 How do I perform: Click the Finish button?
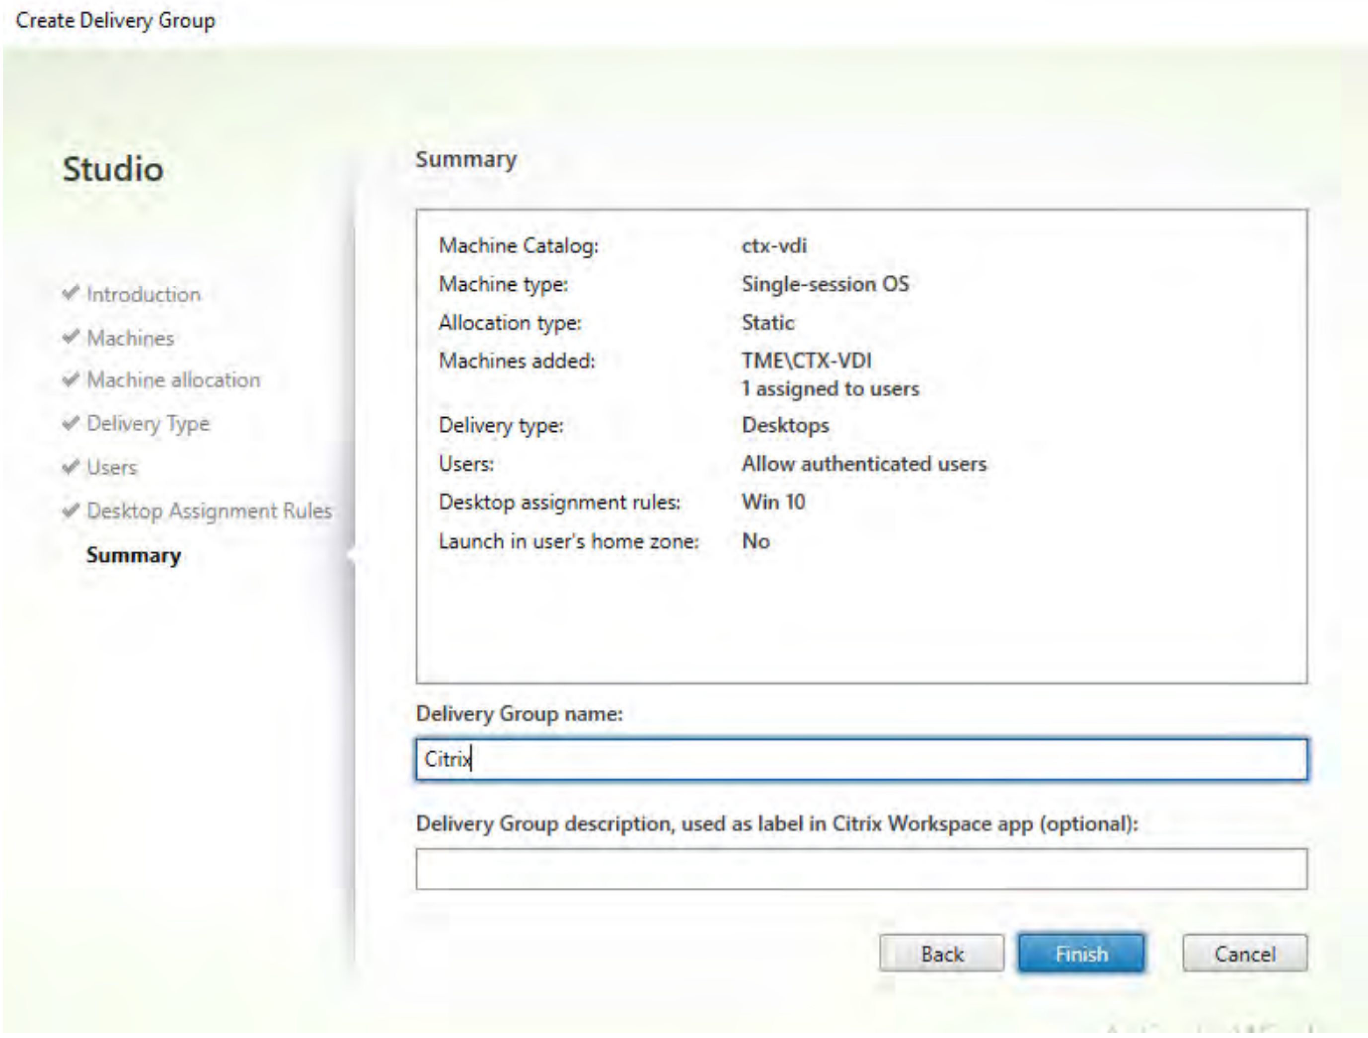1081,953
